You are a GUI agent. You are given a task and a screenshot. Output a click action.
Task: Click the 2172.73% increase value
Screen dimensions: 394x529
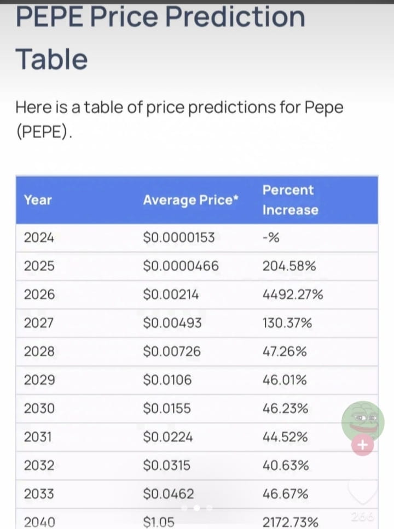pos(290,522)
